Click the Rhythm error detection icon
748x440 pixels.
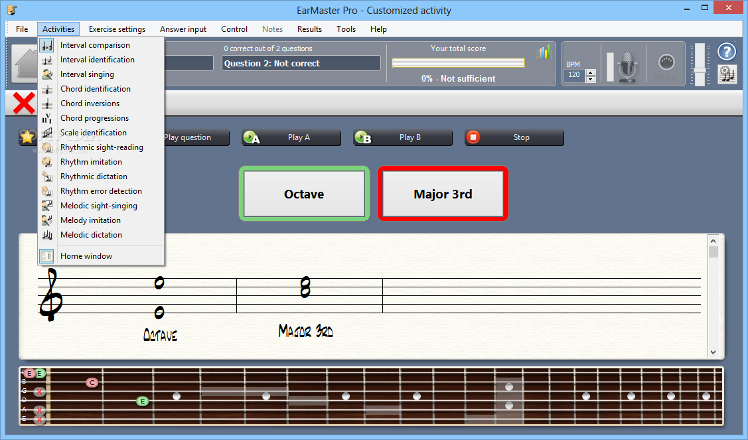tap(46, 191)
